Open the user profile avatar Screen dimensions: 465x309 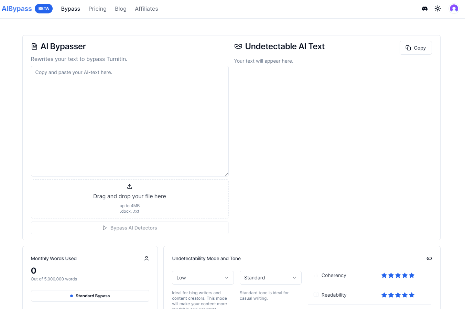tap(454, 9)
